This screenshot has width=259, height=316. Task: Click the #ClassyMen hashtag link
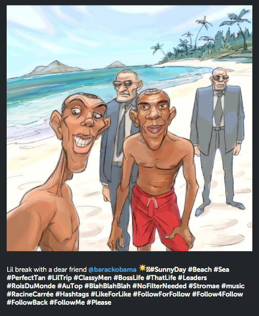pos(92,278)
